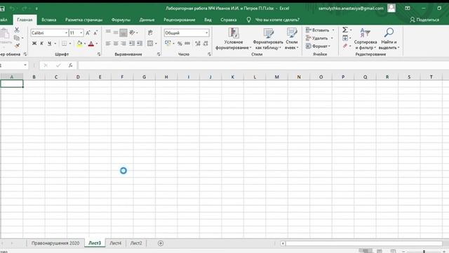Open Найти и выделить menu

pos(389,39)
